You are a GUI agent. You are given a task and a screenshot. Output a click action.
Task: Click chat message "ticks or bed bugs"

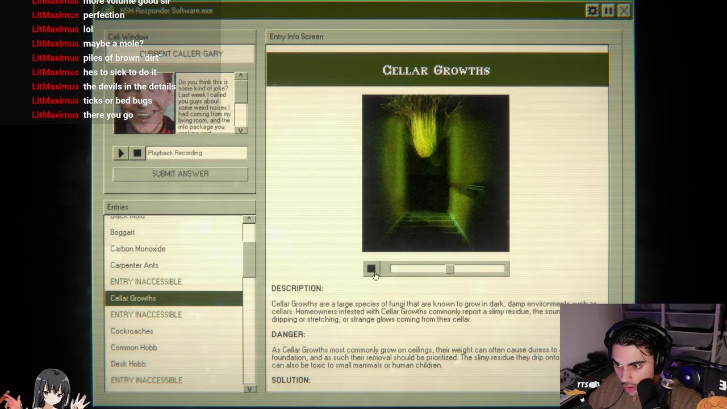click(118, 101)
